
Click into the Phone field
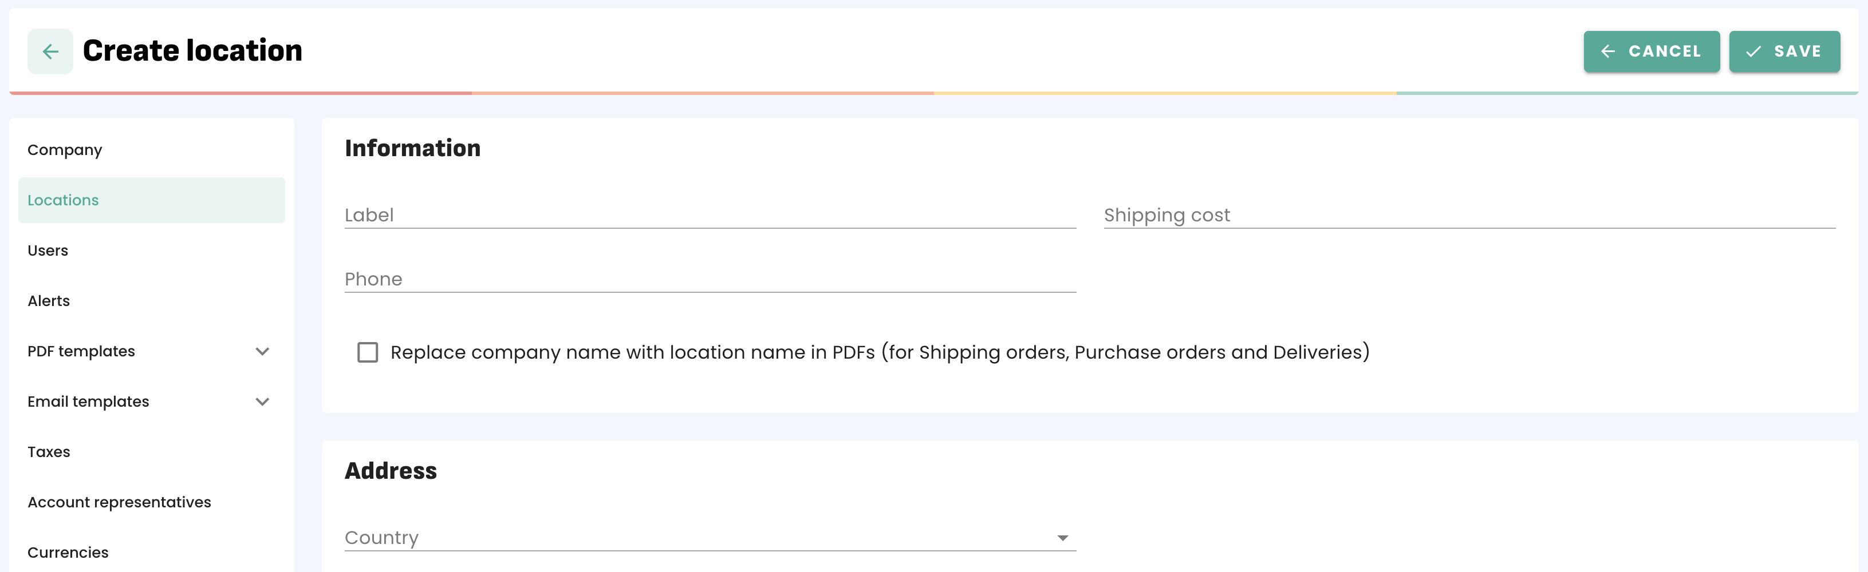709,280
